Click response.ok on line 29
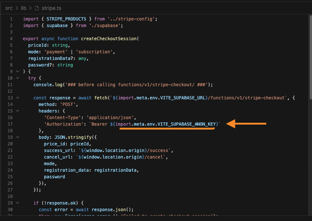The height and width of the screenshot is (221, 312). [x=61, y=203]
